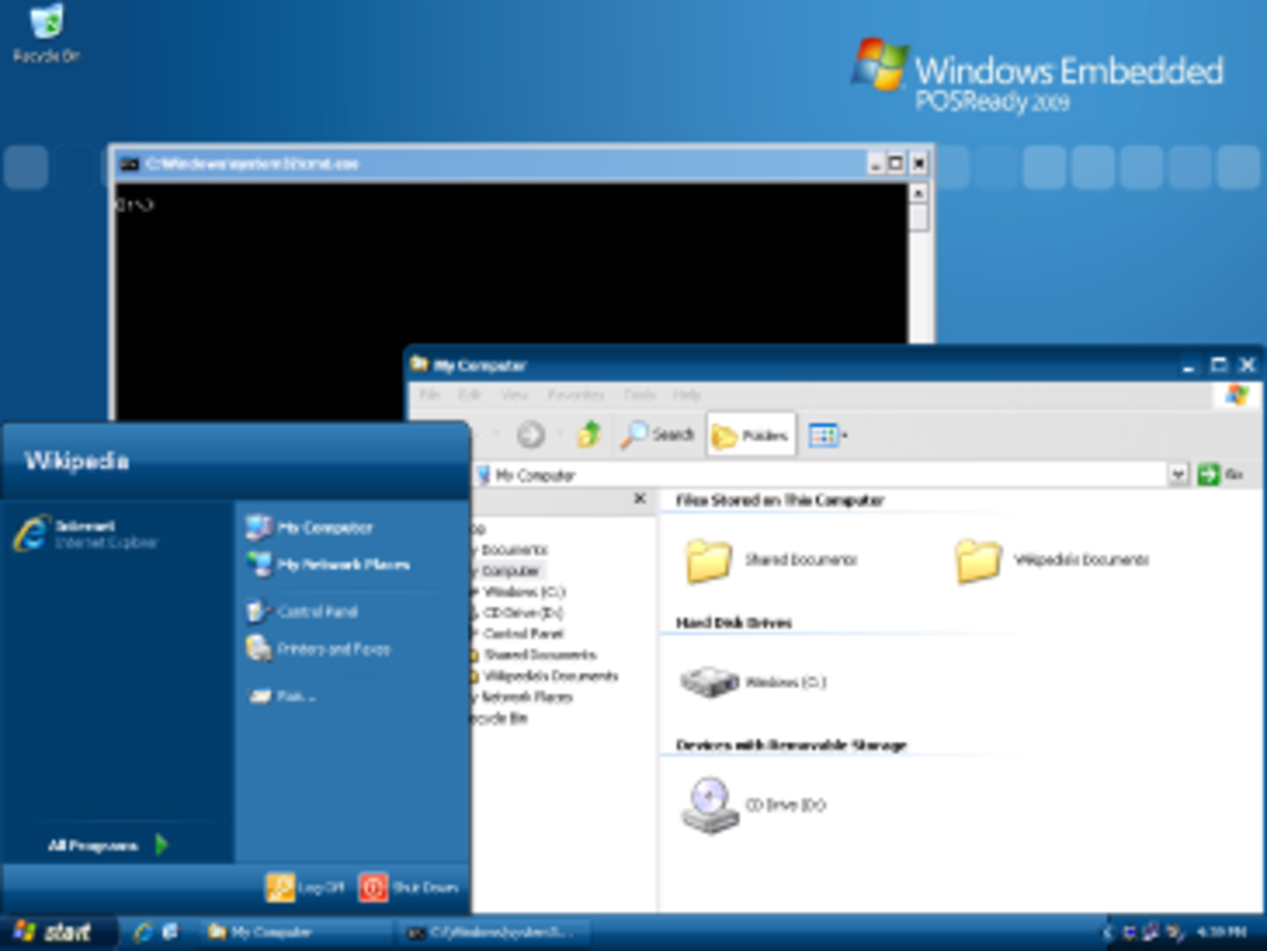Open the Recycle Bin desktop icon

[47, 33]
